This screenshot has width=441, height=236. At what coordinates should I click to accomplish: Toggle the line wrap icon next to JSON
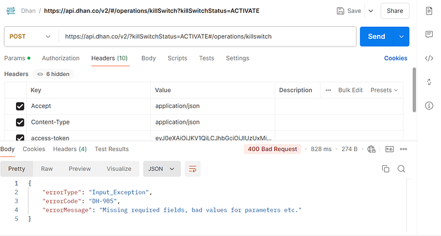(x=192, y=169)
